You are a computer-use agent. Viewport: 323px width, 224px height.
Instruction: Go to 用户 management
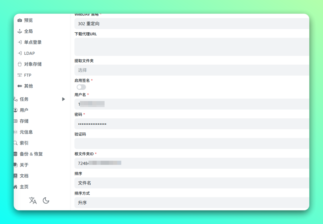pos(24,110)
